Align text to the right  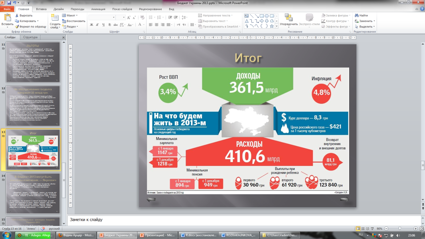pyautogui.click(x=163, y=25)
